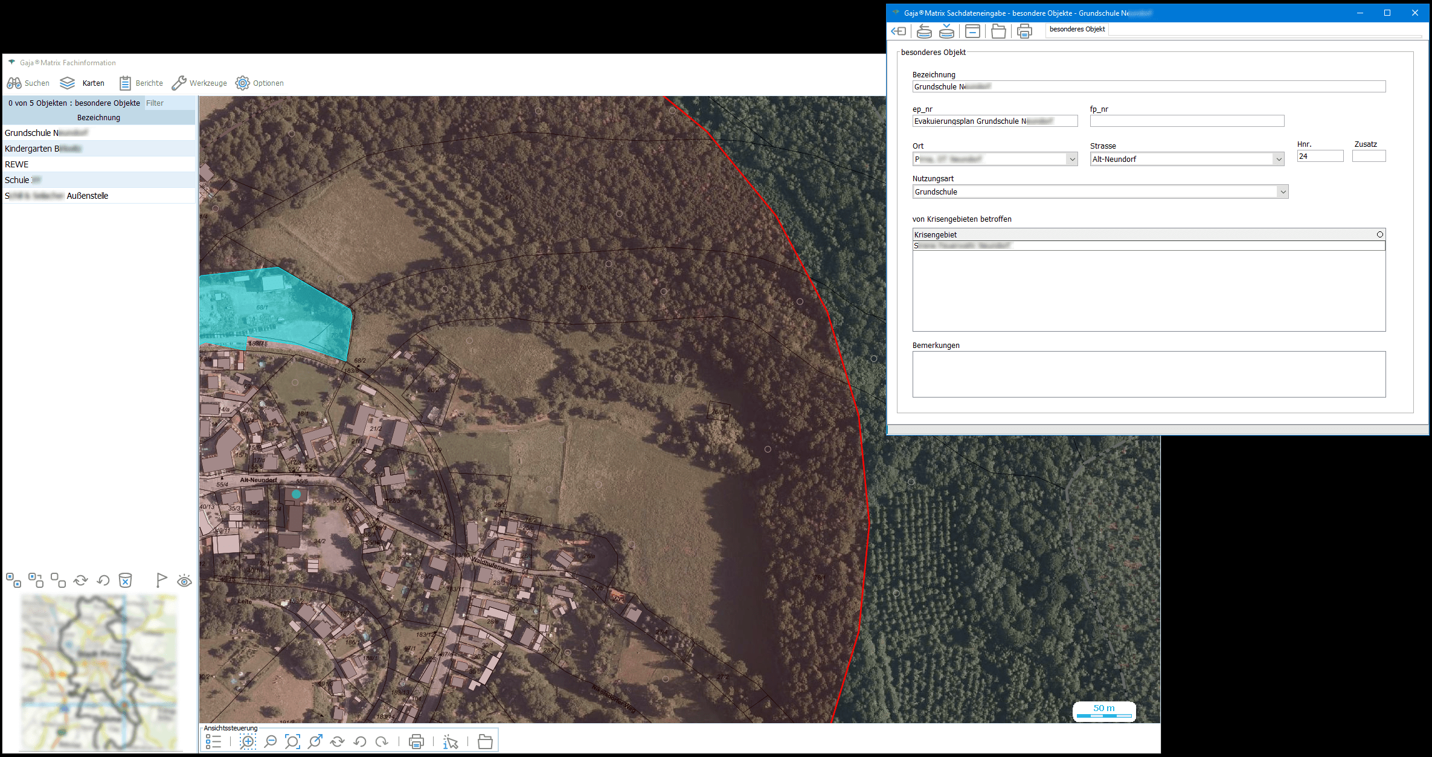
Task: Switch to besonderes Objekt tab
Action: click(x=1077, y=29)
